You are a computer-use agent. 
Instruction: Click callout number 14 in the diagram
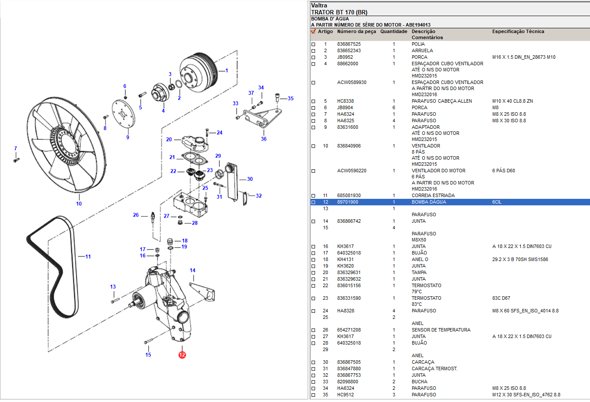193,270
